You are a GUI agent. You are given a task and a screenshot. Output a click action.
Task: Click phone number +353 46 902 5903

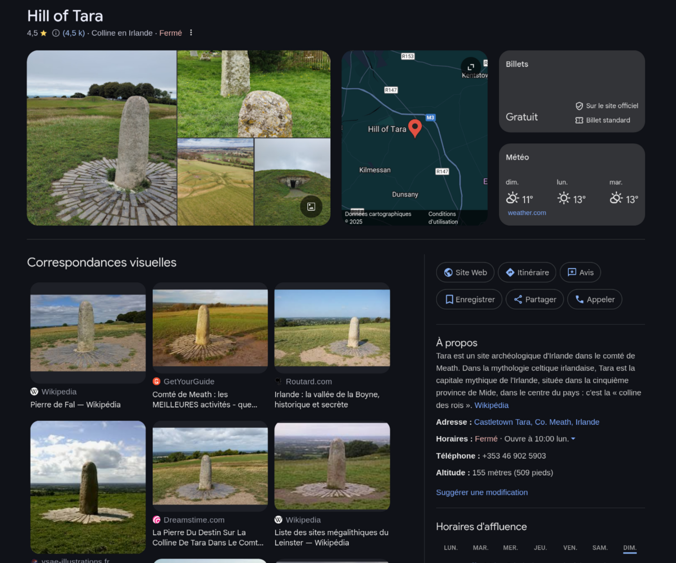pyautogui.click(x=514, y=456)
